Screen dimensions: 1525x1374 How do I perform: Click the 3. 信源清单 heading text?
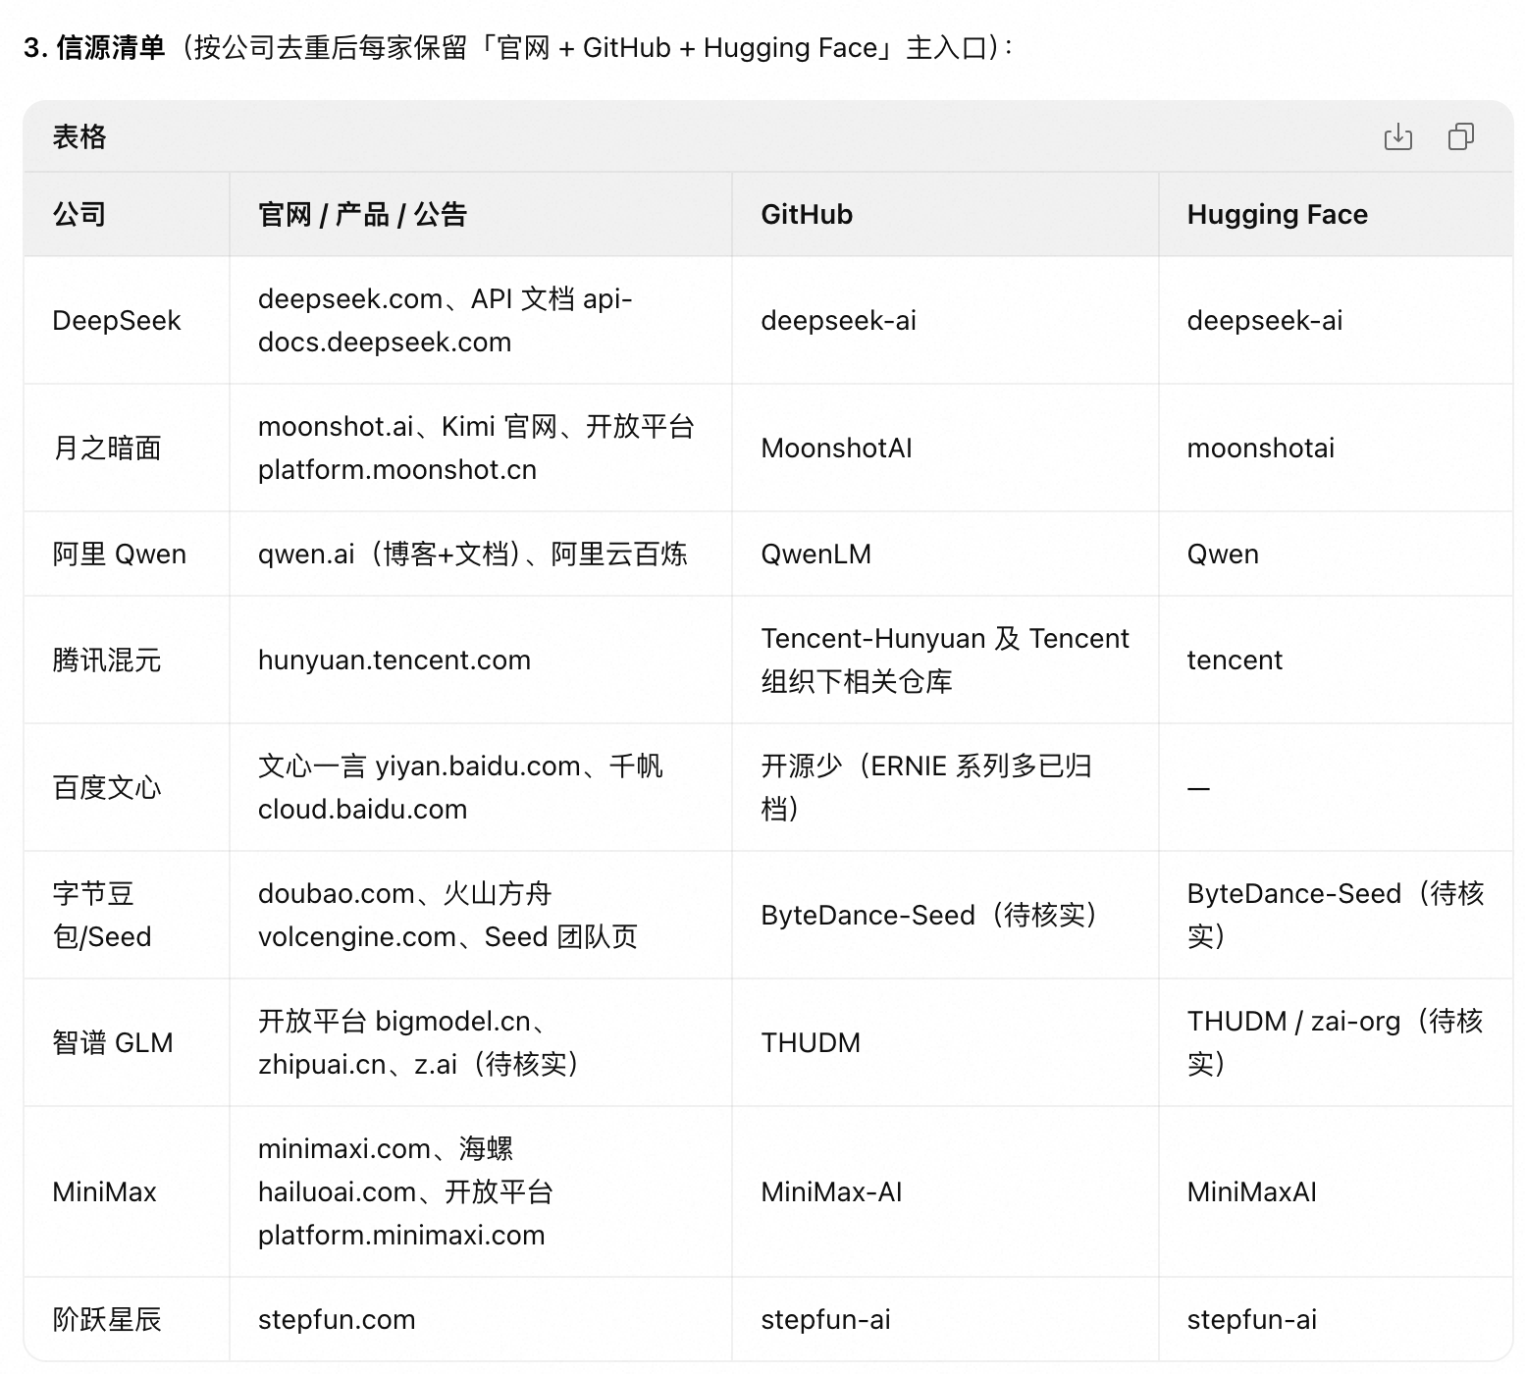coord(94,48)
